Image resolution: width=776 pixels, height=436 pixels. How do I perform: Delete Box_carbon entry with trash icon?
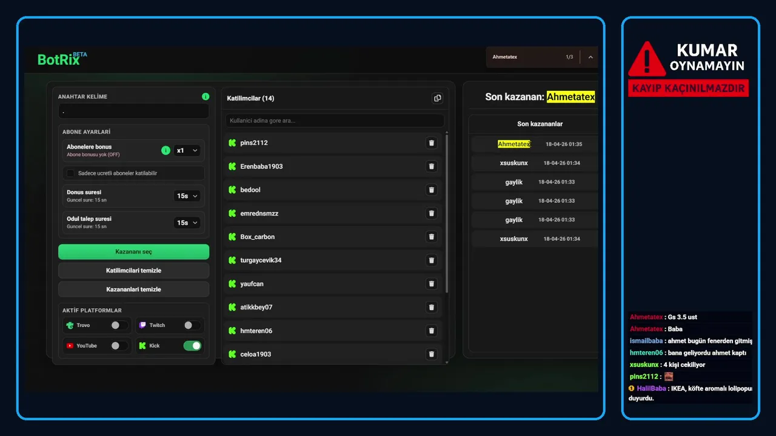coord(432,237)
